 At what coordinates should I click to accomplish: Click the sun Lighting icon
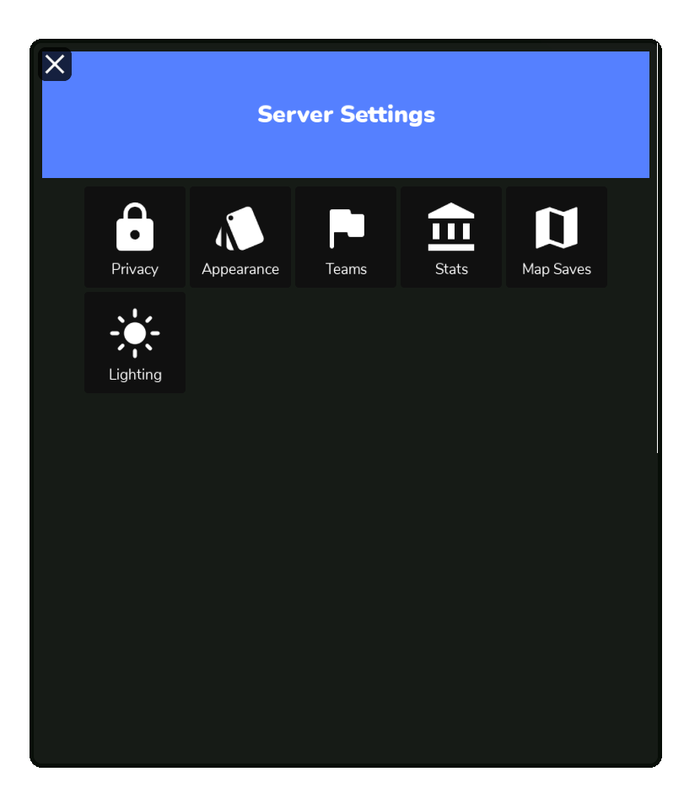(x=135, y=333)
